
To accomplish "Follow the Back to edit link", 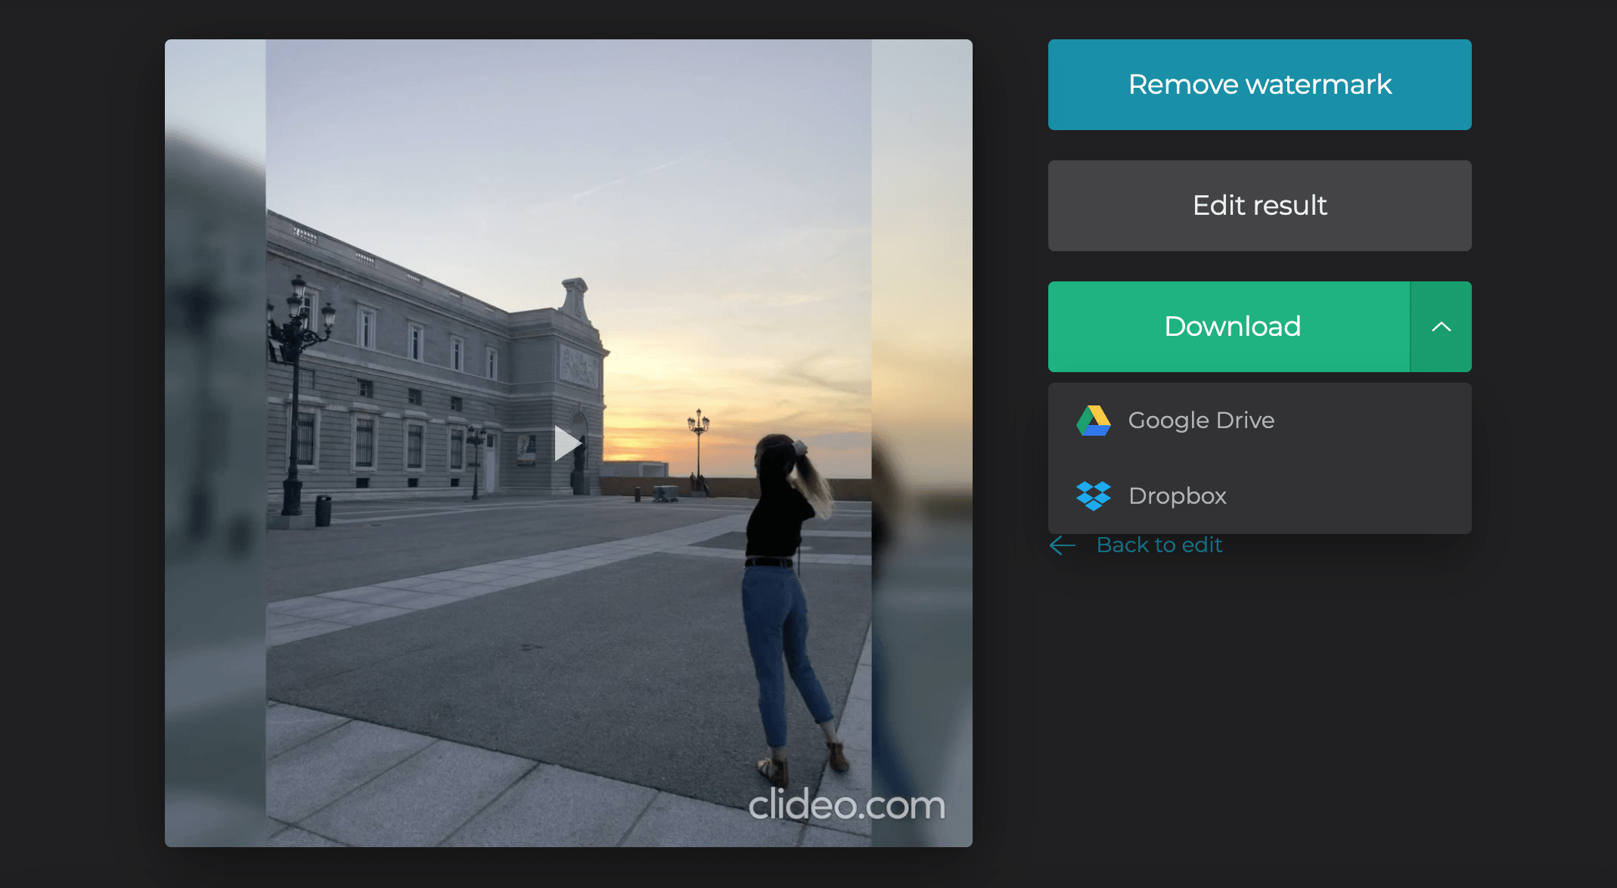I will (1159, 545).
